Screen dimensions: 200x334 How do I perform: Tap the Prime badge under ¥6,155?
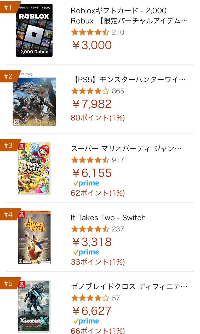(86, 183)
